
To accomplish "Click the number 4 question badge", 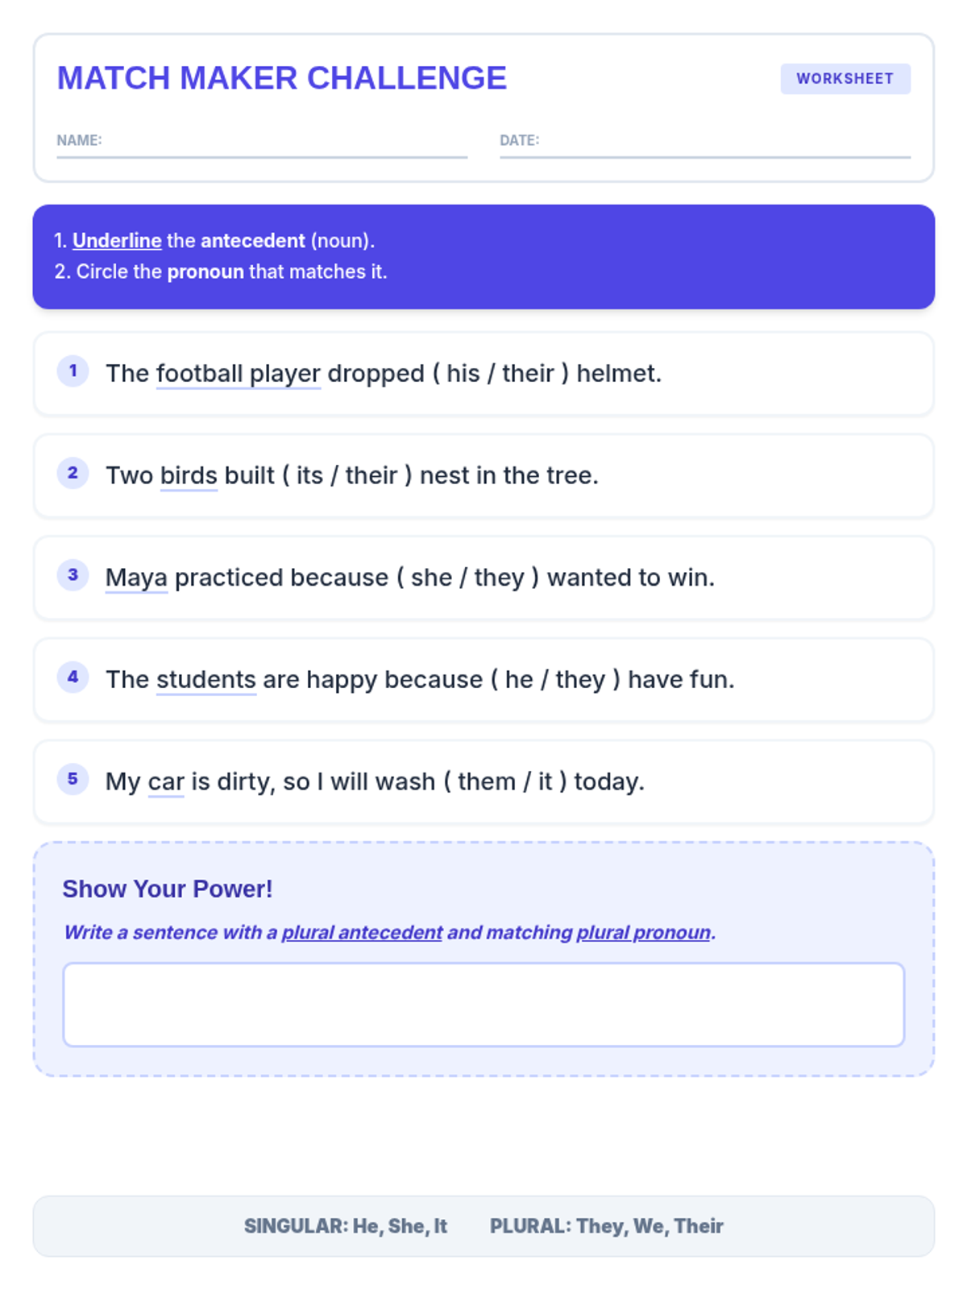I will (73, 677).
